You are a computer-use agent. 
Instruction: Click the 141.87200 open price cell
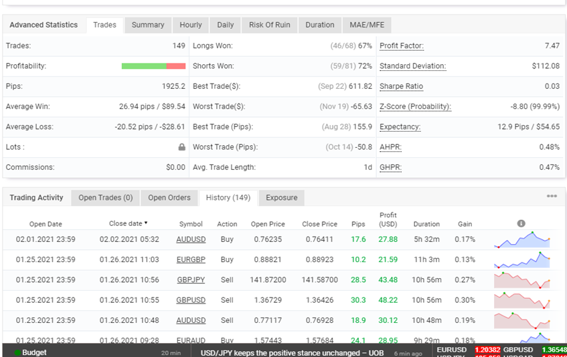(268, 279)
